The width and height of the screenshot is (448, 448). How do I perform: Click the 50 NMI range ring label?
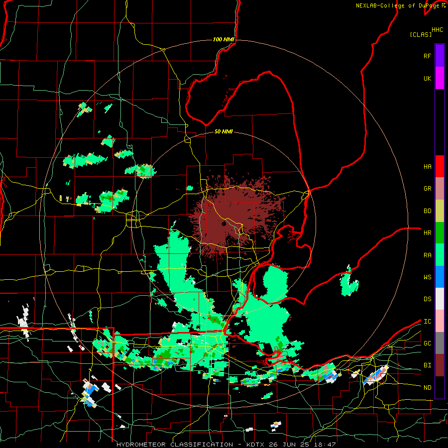tap(224, 131)
